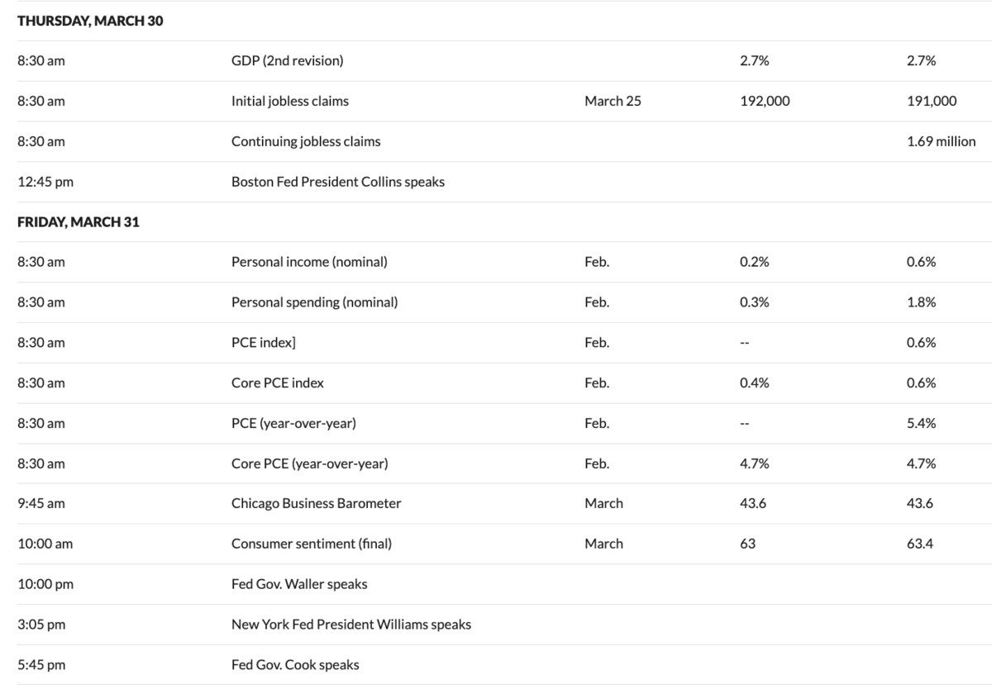Open Fed Gov. Waller speaks event
The height and width of the screenshot is (689, 992).
pyautogui.click(x=299, y=584)
